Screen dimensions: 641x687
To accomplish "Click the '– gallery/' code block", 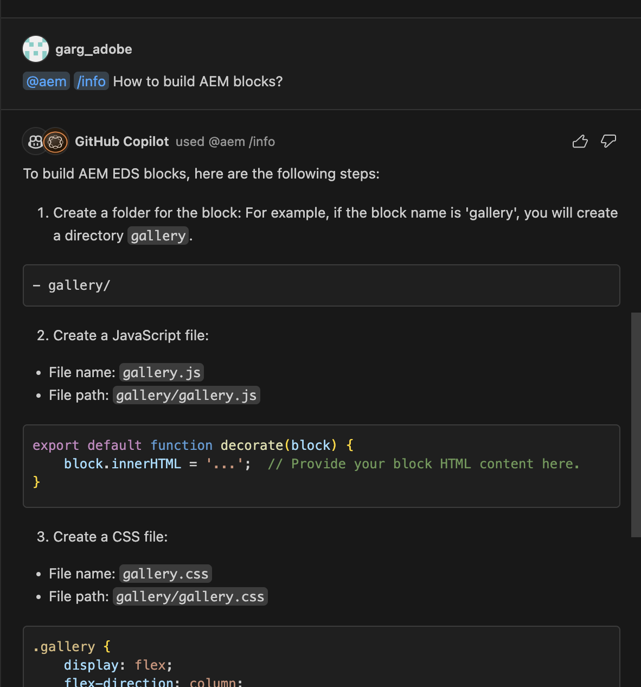I will pos(322,285).
